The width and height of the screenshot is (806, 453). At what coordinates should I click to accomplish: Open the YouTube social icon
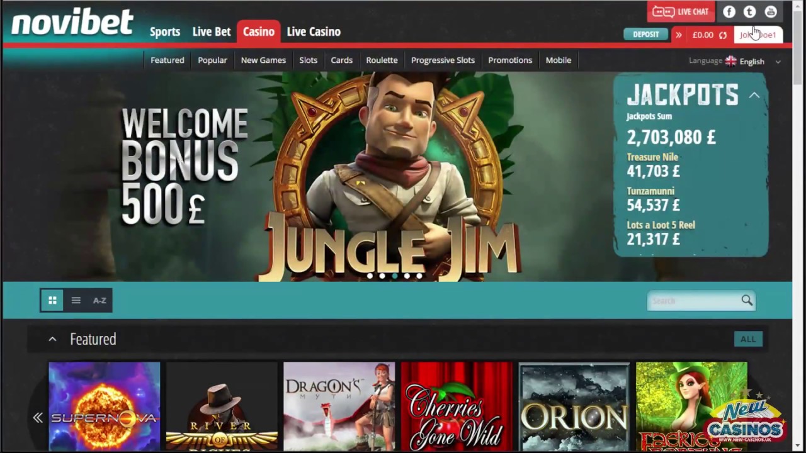click(x=771, y=11)
